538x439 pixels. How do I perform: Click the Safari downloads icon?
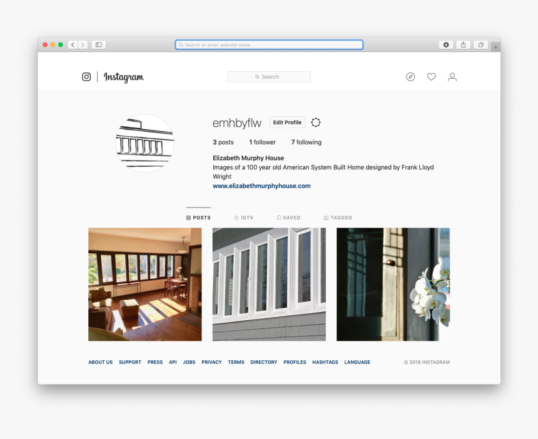pyautogui.click(x=446, y=44)
